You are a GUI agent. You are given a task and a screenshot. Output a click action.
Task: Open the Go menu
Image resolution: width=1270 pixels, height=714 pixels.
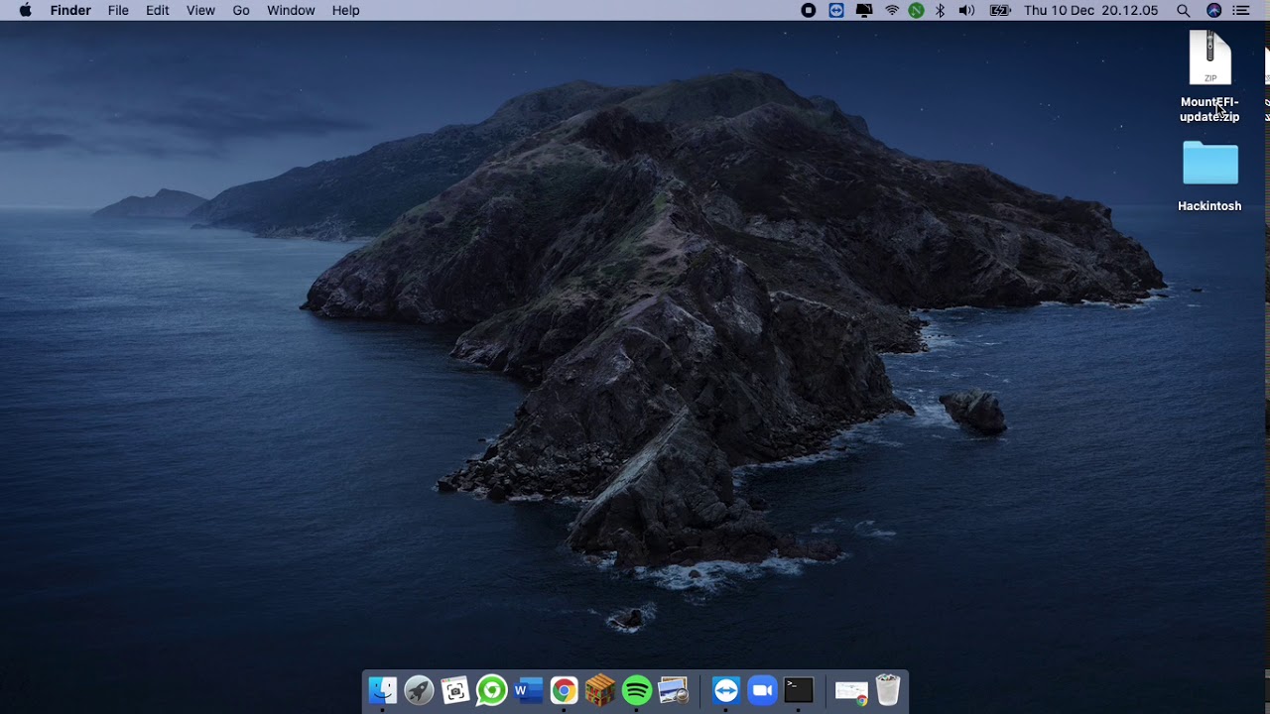click(x=241, y=10)
